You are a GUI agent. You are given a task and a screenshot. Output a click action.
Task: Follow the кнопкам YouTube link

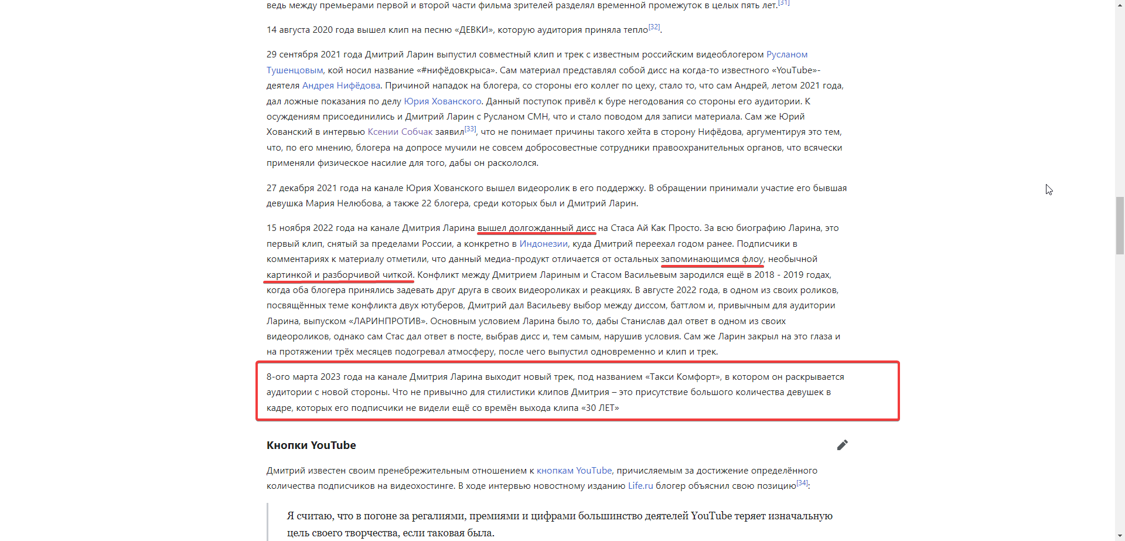click(574, 471)
